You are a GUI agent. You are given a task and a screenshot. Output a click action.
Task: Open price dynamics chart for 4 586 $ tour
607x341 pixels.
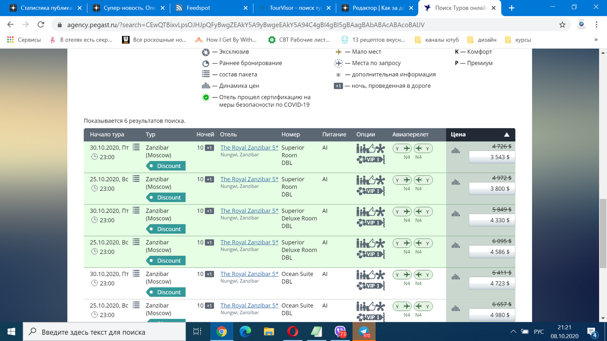[x=456, y=246]
